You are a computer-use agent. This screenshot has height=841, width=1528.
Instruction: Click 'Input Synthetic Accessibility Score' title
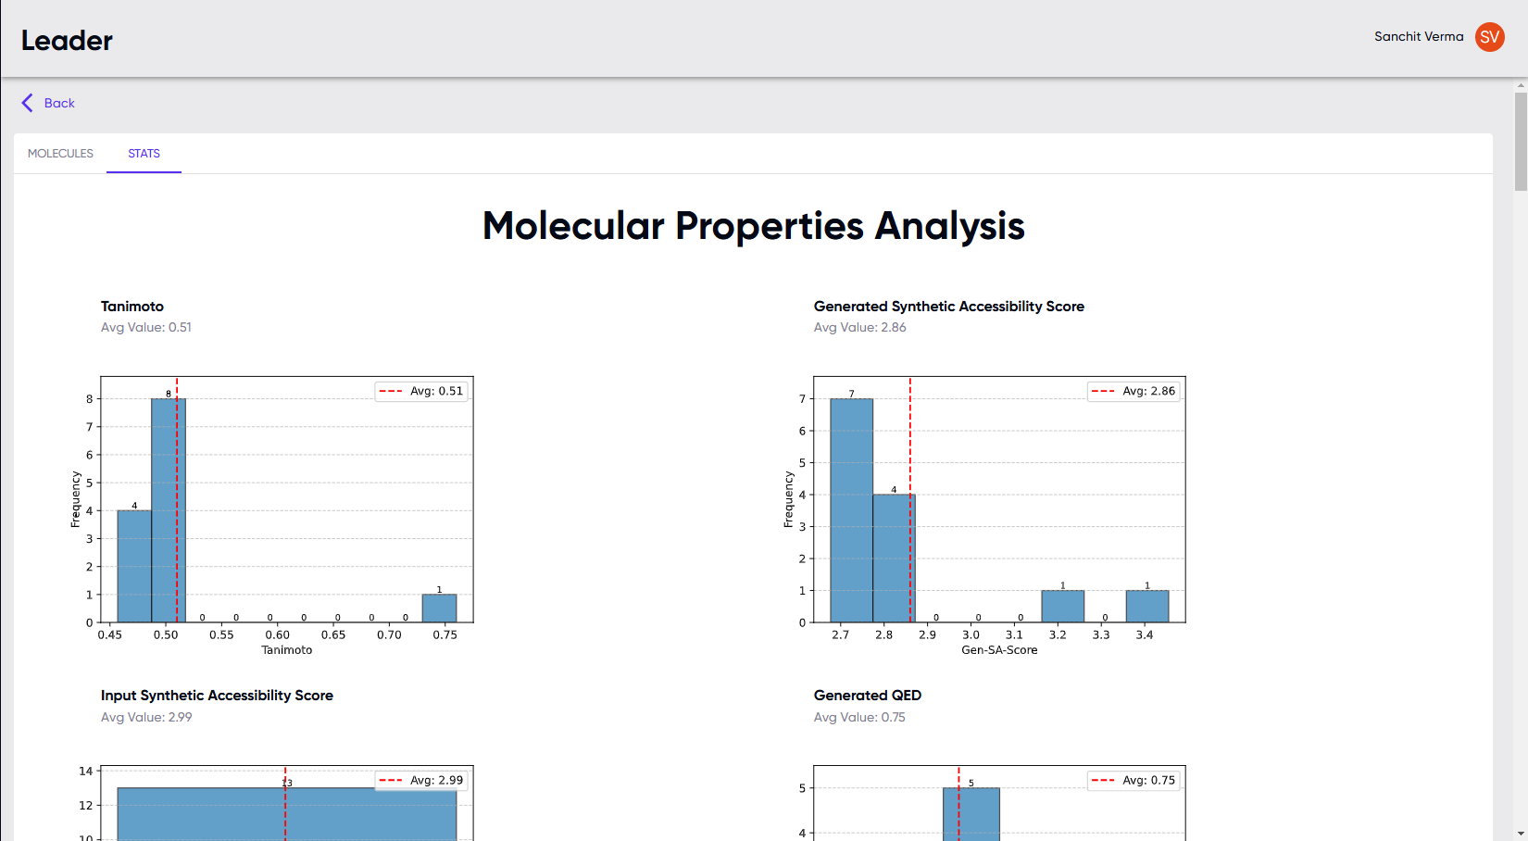coord(217,696)
